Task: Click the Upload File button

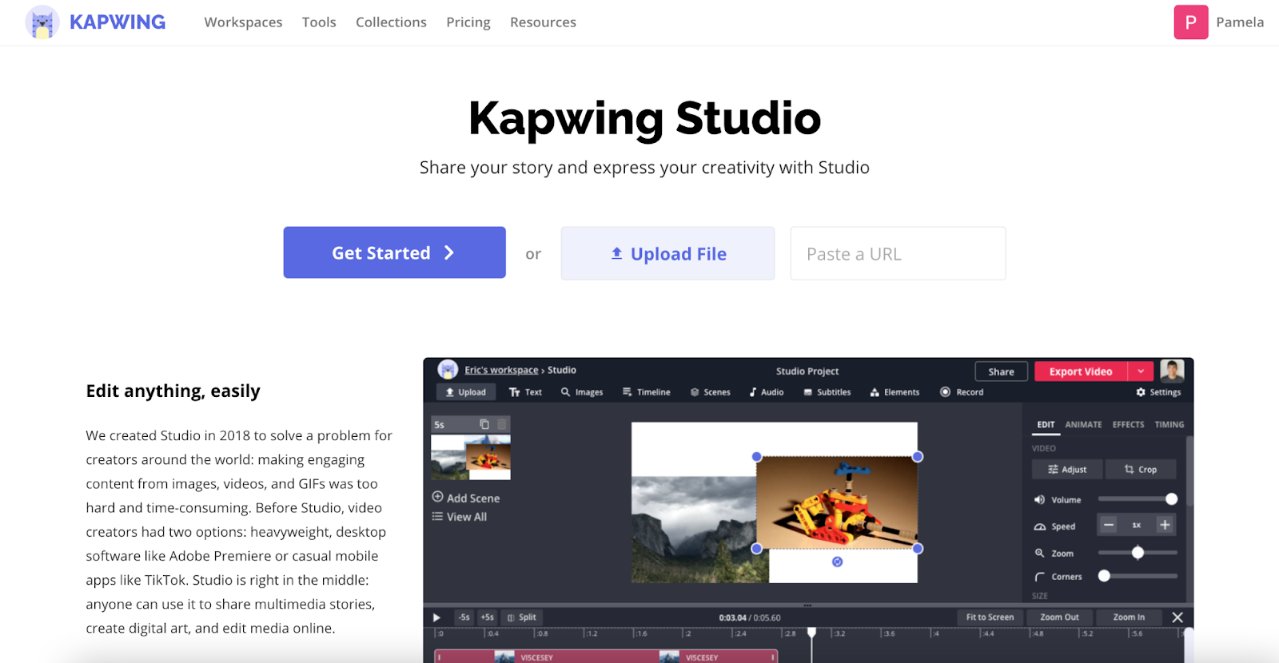Action: [667, 253]
